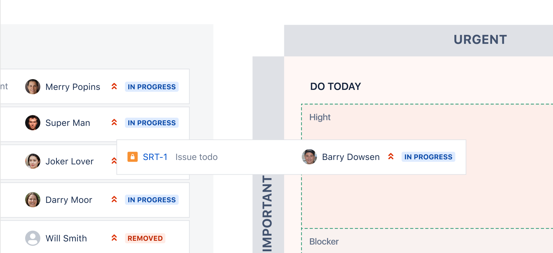Select the URGENT column header
This screenshot has width=553, height=253.
(x=480, y=40)
